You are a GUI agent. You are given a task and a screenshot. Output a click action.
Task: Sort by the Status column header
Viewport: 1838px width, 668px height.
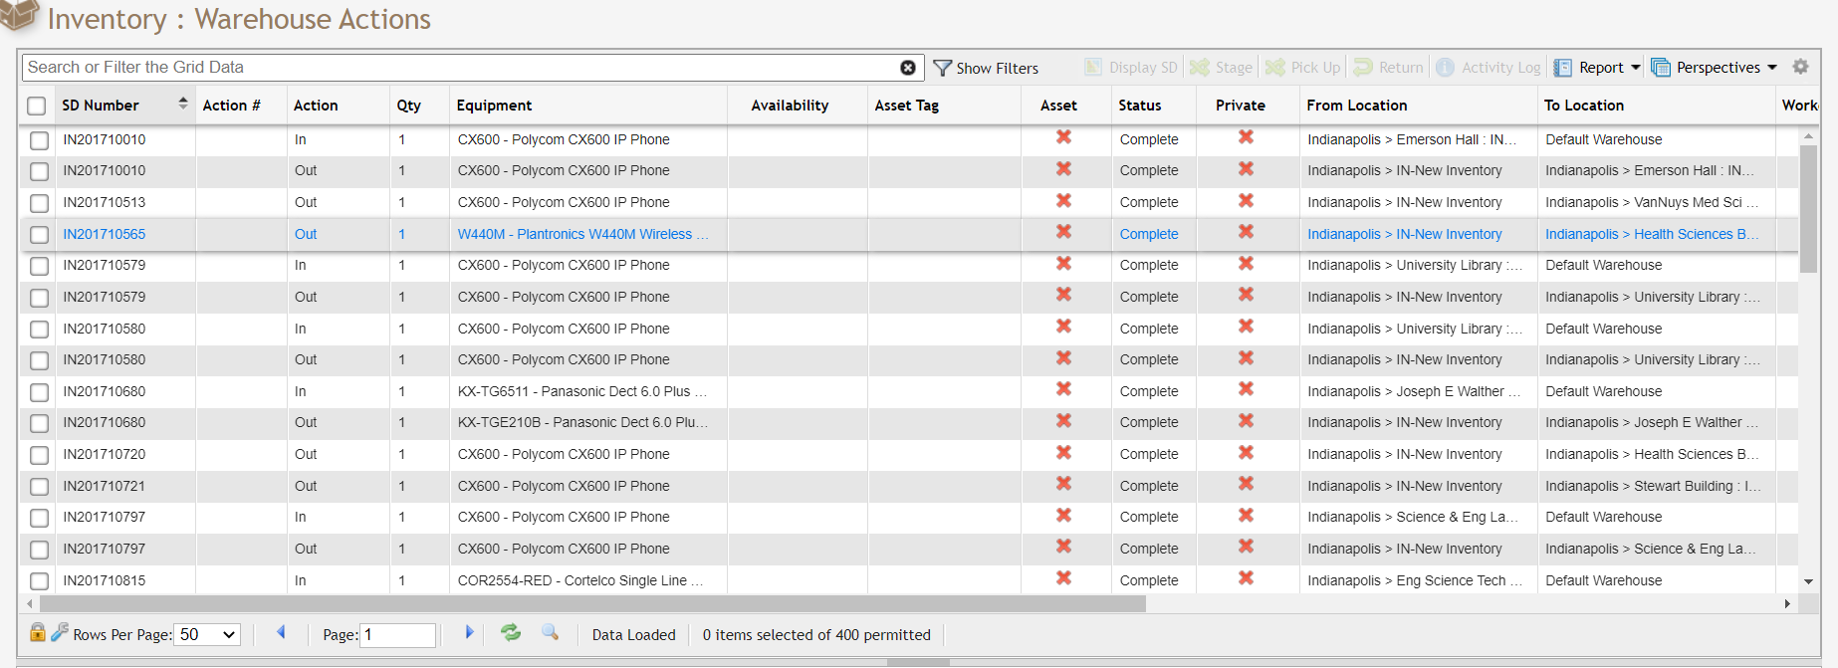coord(1139,106)
